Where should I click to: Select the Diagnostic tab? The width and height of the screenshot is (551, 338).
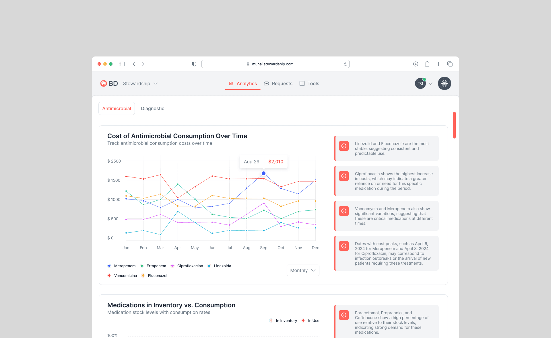click(152, 108)
